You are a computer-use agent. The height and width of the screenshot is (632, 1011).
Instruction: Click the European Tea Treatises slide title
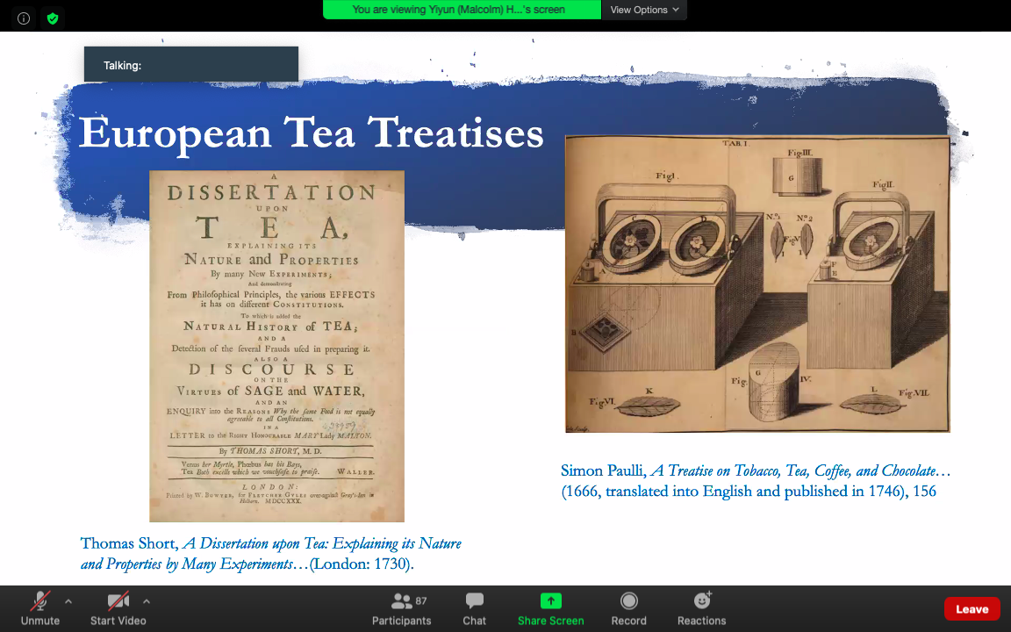click(311, 133)
